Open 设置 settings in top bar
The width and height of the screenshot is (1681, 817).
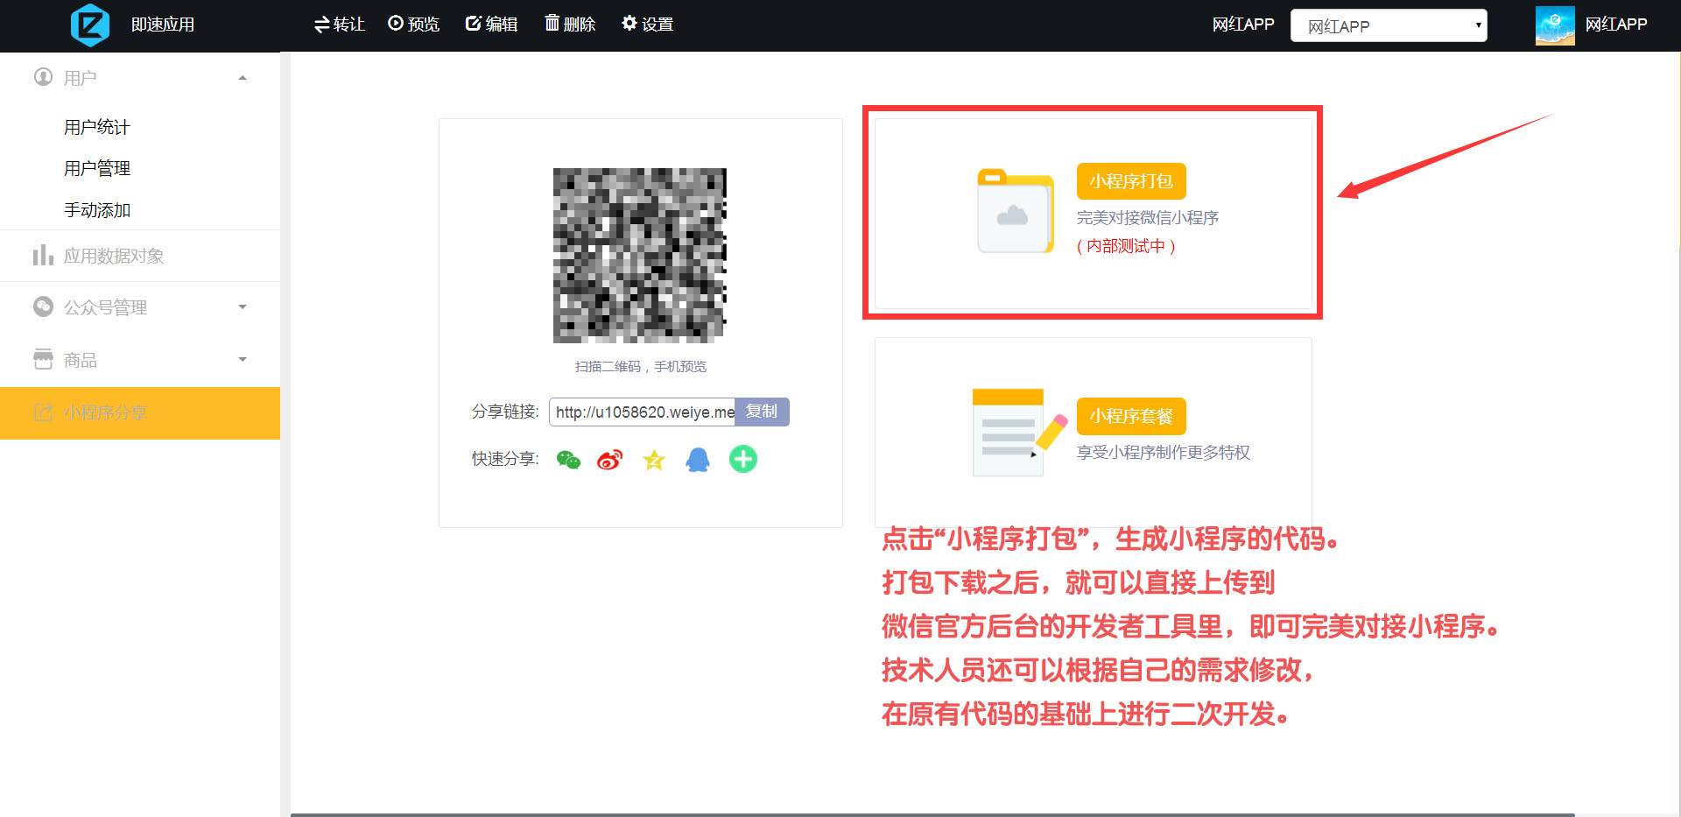coord(648,25)
